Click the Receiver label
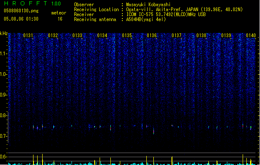 [84, 14]
